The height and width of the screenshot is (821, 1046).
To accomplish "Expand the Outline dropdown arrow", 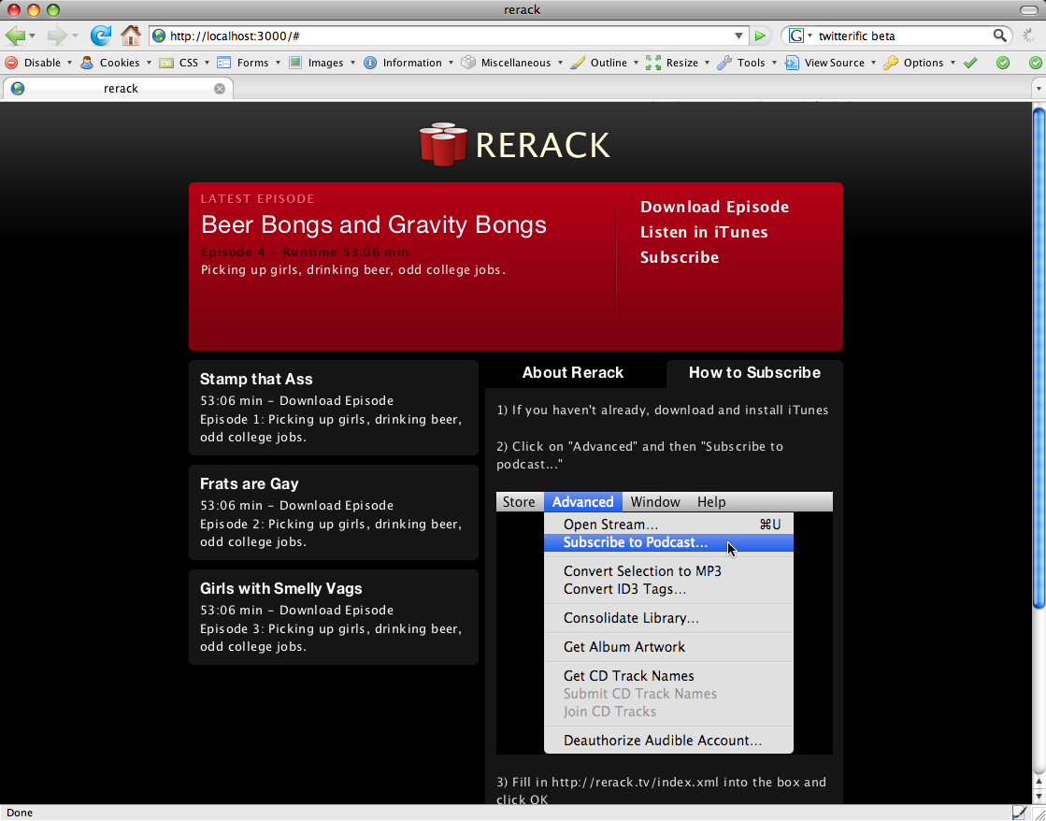I will (636, 63).
